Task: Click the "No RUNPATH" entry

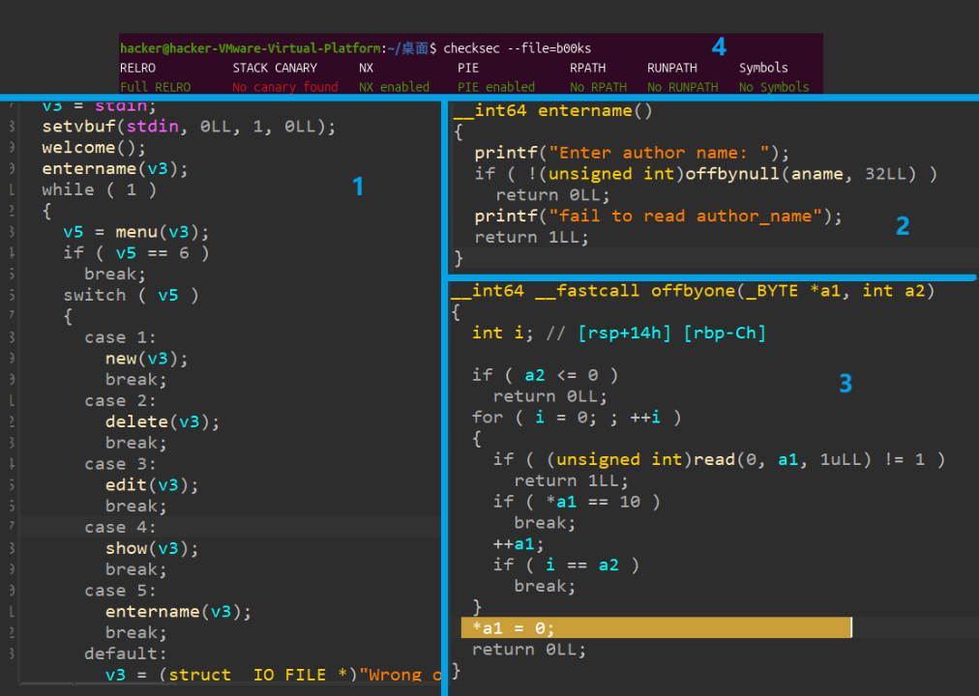Action: [x=682, y=87]
